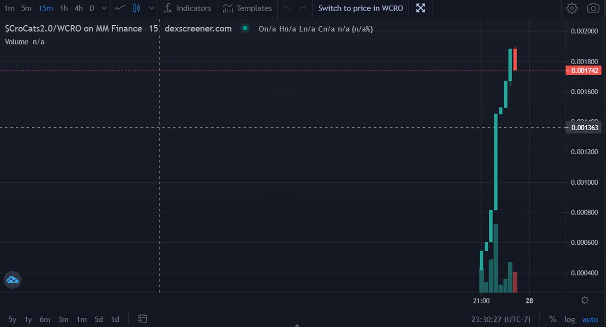The height and width of the screenshot is (327, 606).
Task: Click the red last candlestick
Action: click(x=515, y=59)
